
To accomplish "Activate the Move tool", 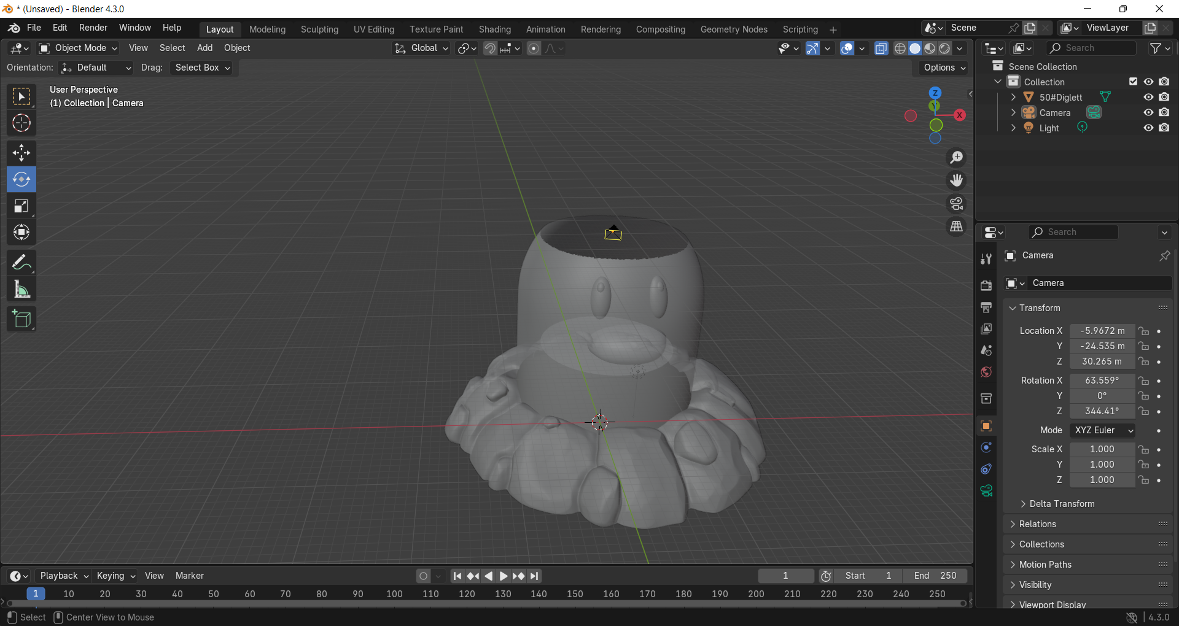I will point(21,153).
